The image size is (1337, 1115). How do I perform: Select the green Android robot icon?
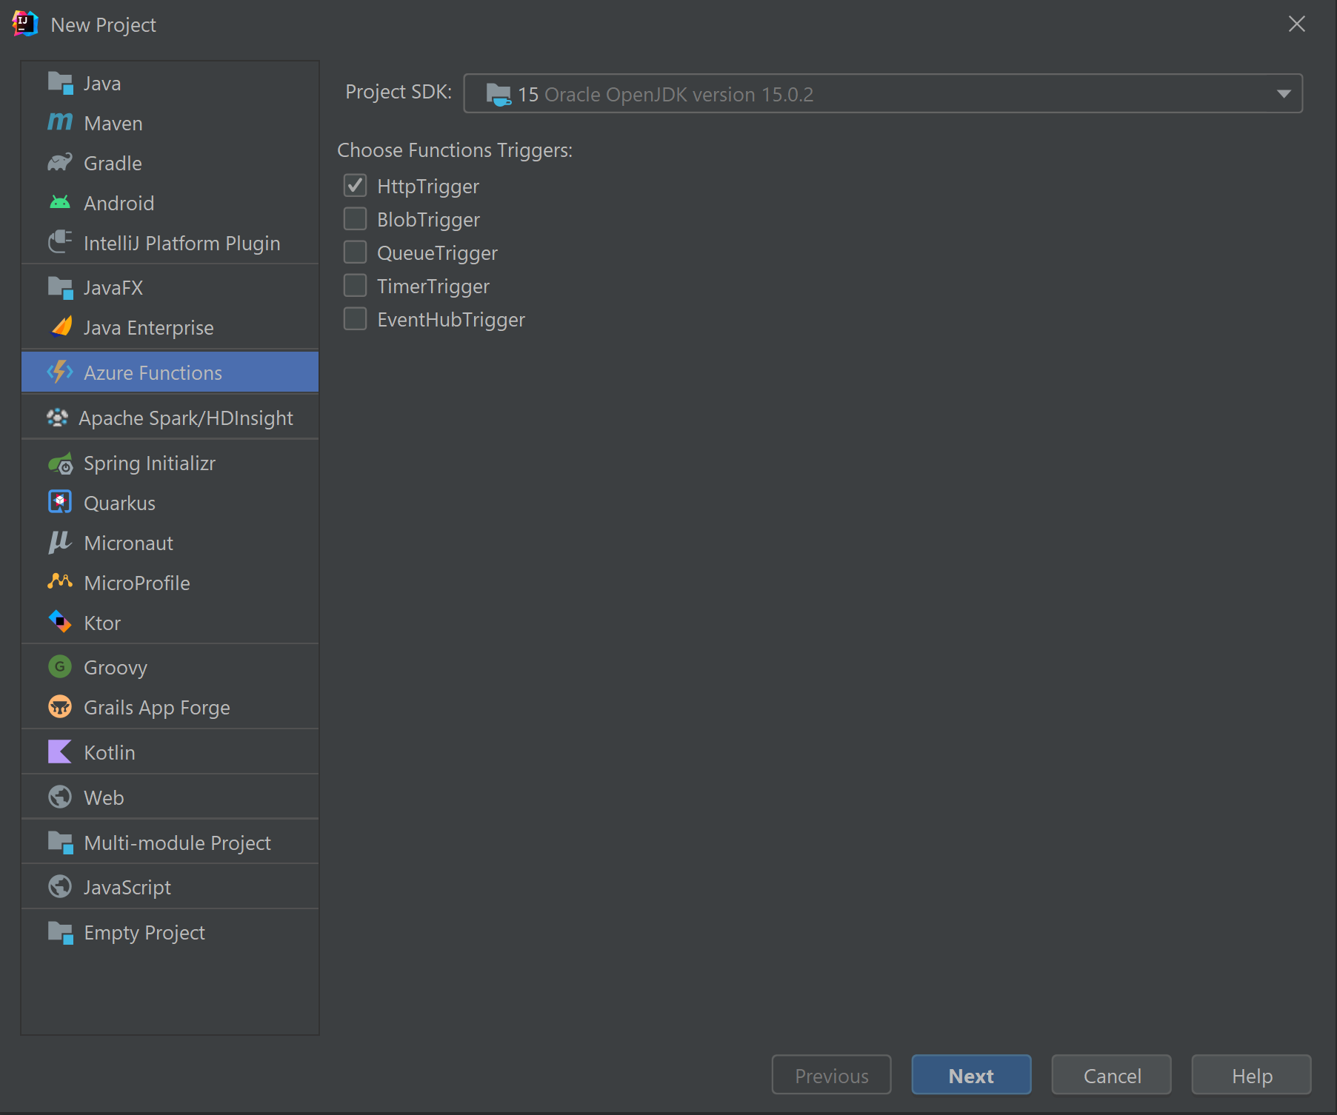click(60, 202)
